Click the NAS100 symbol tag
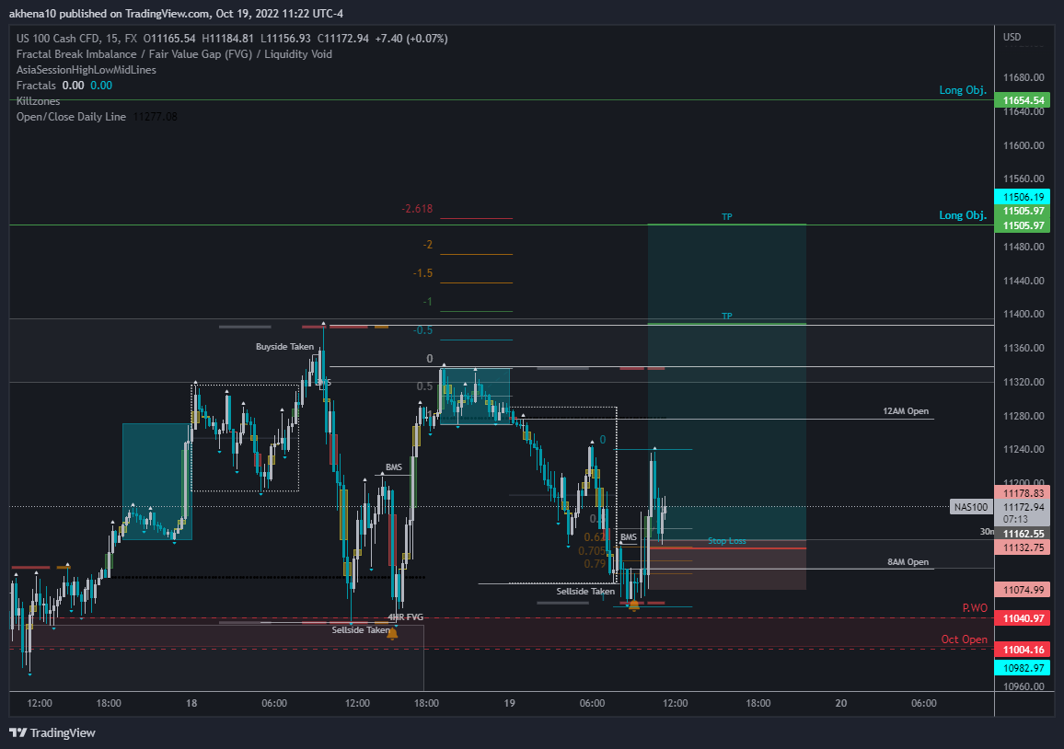Viewport: 1064px width, 749px height. [971, 507]
